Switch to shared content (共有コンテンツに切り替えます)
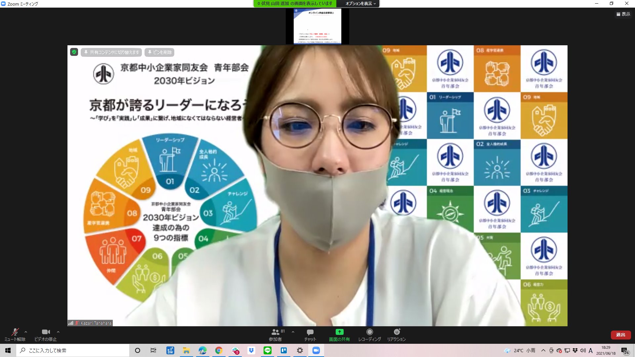635x357 pixels. (x=111, y=52)
